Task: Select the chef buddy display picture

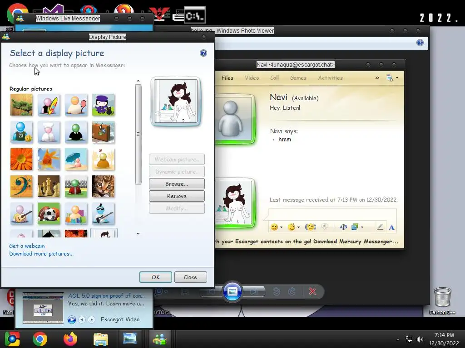Action: pyautogui.click(x=49, y=132)
